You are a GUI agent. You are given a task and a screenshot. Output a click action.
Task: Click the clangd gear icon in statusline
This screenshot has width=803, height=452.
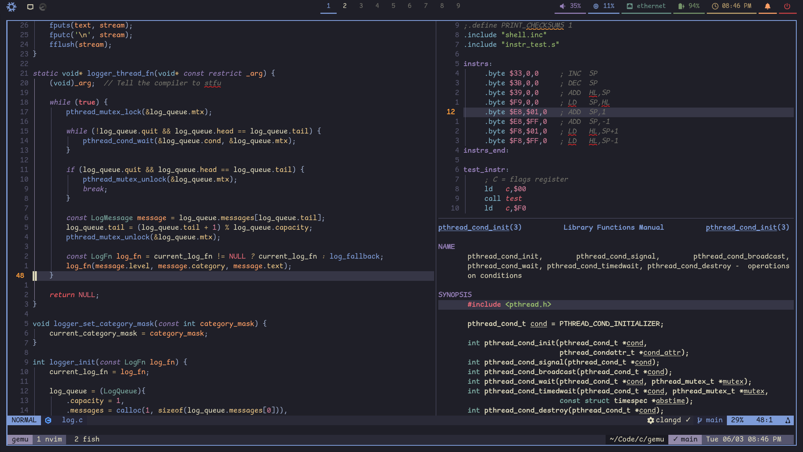(x=651, y=420)
